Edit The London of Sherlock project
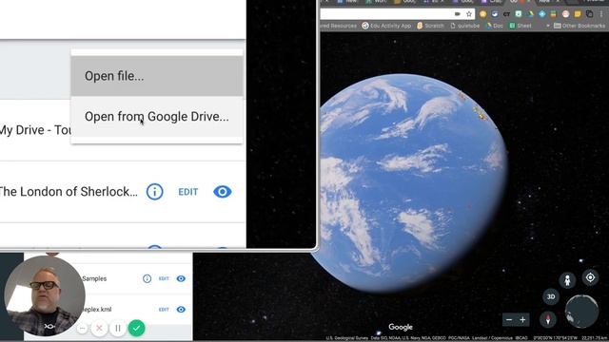The height and width of the screenshot is (342, 609). [x=188, y=192]
